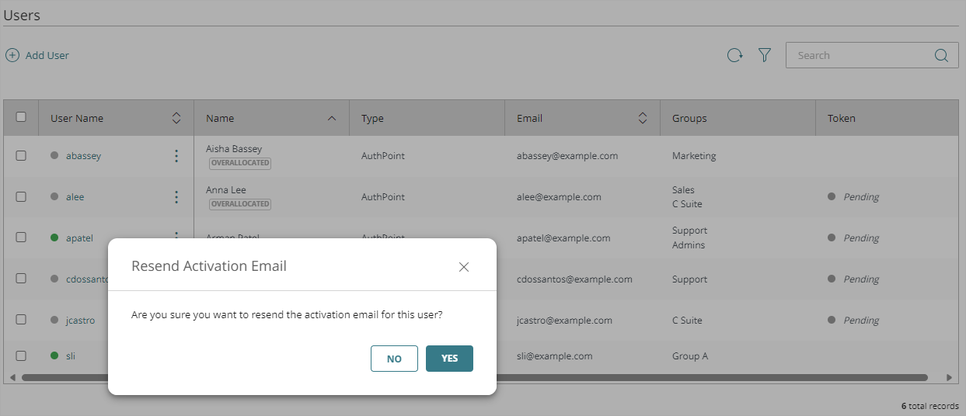Confirm resend by clicking YES

point(449,359)
